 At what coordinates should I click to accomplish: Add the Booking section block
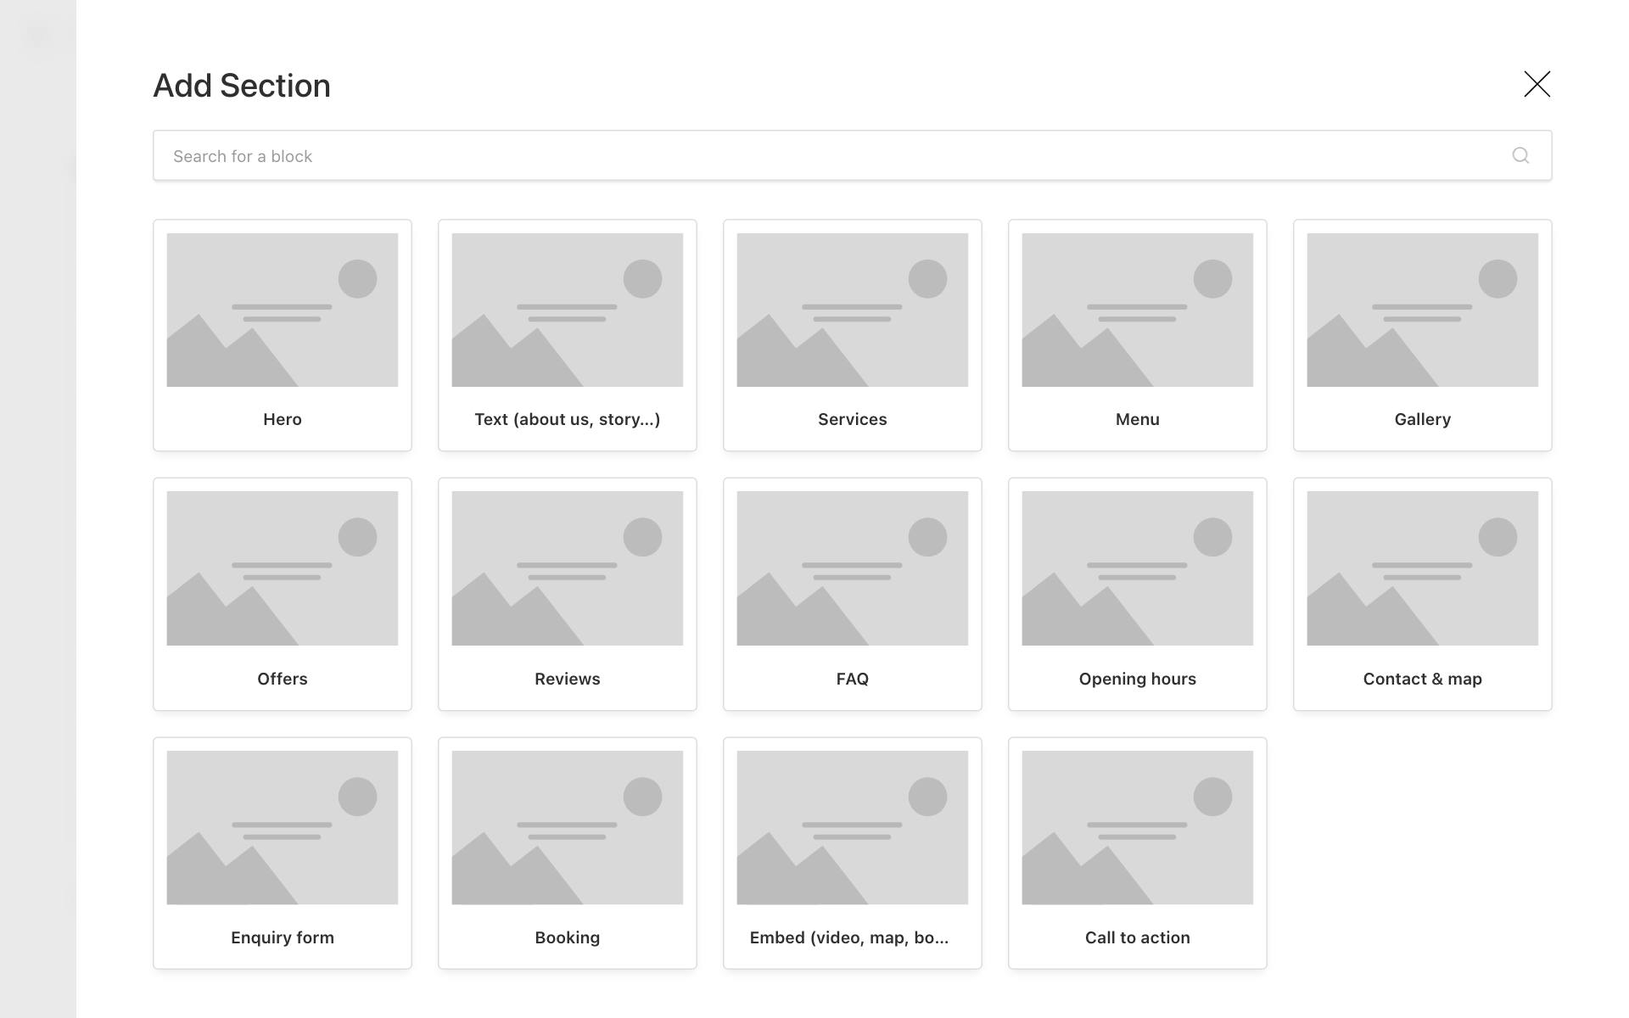568,853
